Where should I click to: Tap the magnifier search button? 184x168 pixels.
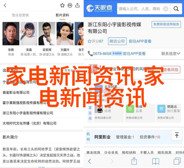point(176,9)
